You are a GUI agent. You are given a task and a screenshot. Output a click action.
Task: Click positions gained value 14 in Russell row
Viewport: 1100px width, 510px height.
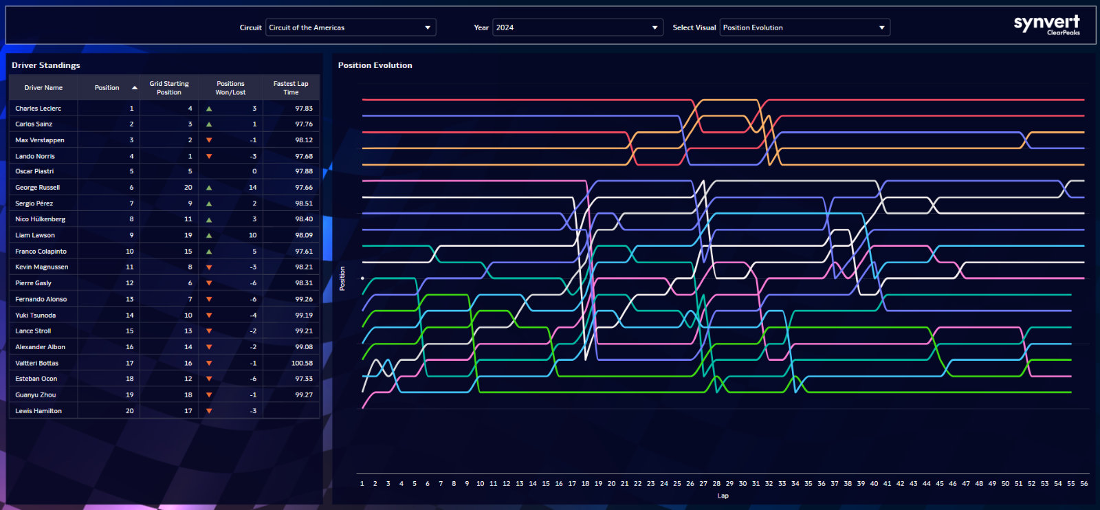point(252,188)
